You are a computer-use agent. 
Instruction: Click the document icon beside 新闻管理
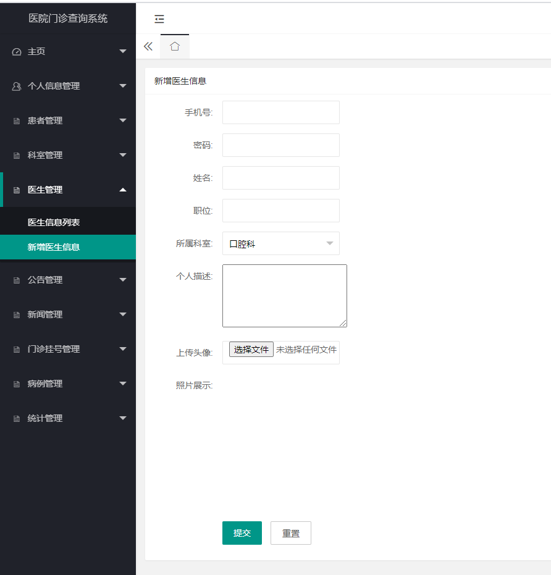[17, 314]
